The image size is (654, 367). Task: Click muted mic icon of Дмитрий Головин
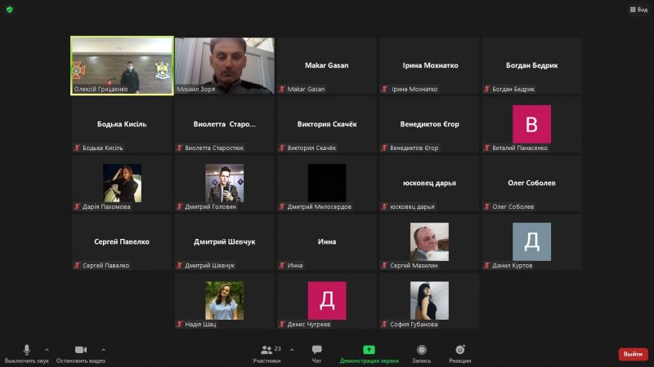[x=180, y=206]
